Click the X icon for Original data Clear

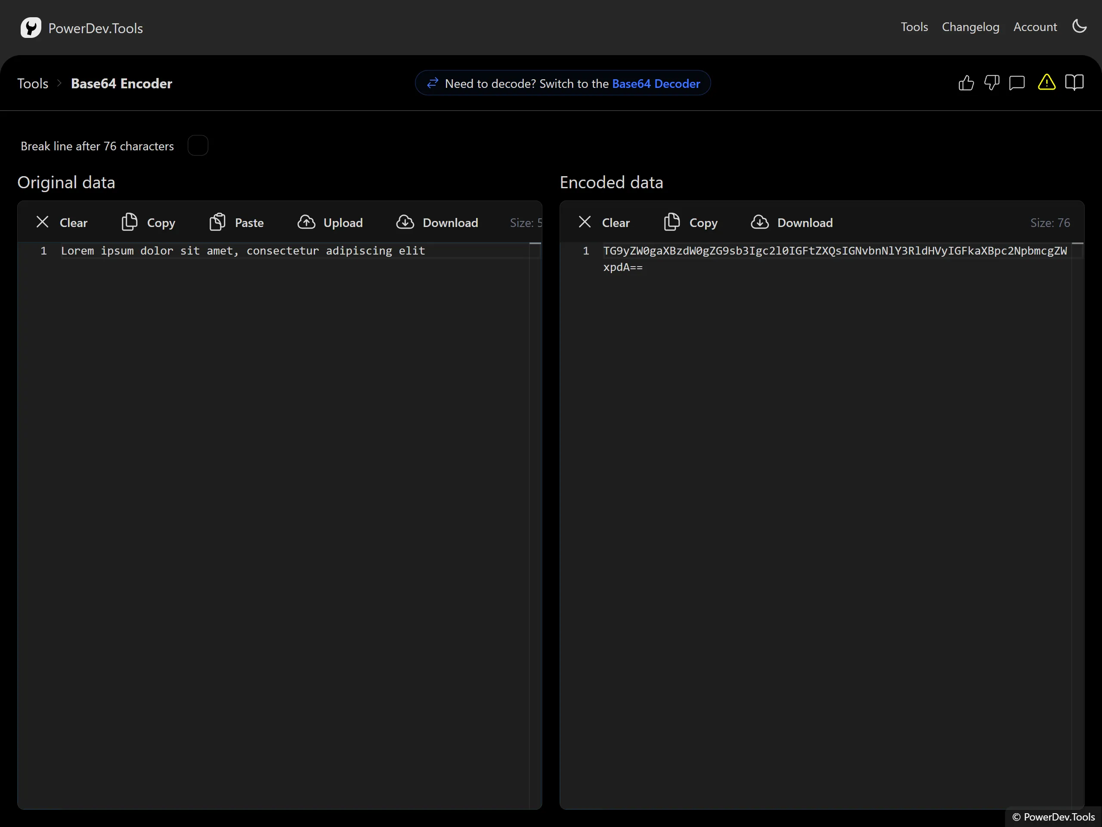click(43, 222)
